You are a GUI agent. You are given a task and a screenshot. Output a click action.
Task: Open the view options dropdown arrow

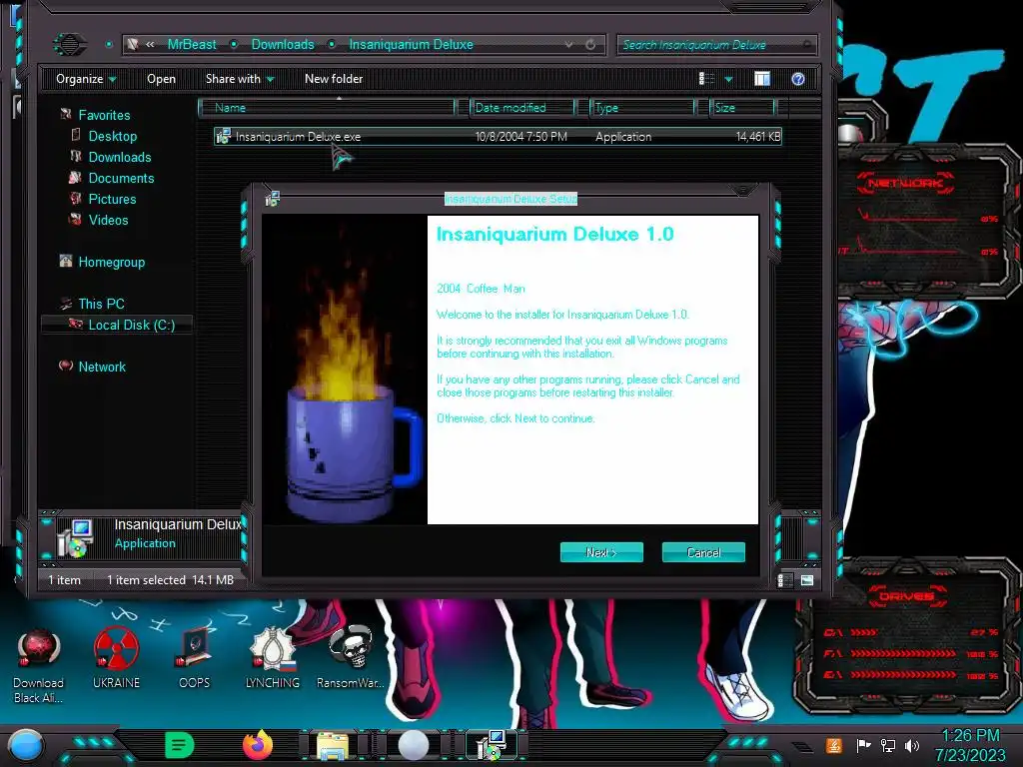728,80
